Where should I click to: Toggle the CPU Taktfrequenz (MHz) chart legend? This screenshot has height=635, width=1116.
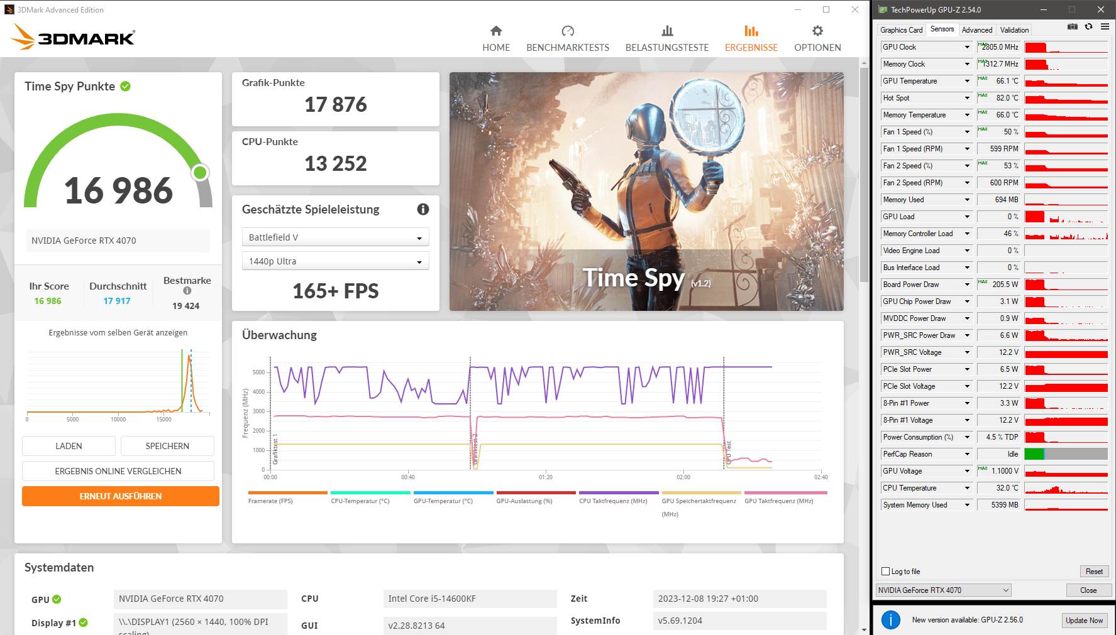point(619,497)
